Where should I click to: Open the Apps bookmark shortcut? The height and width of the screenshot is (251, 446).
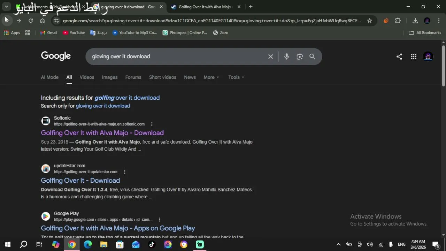click(x=12, y=33)
